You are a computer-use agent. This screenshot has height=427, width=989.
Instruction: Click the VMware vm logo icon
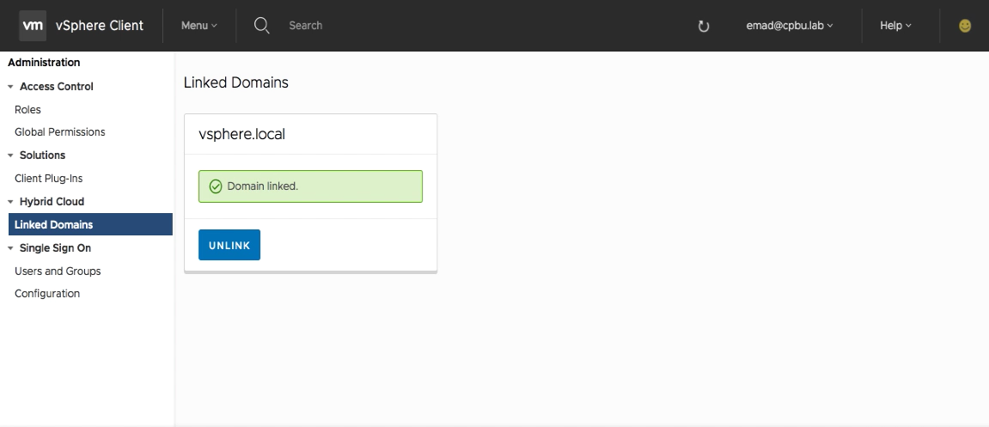point(33,26)
